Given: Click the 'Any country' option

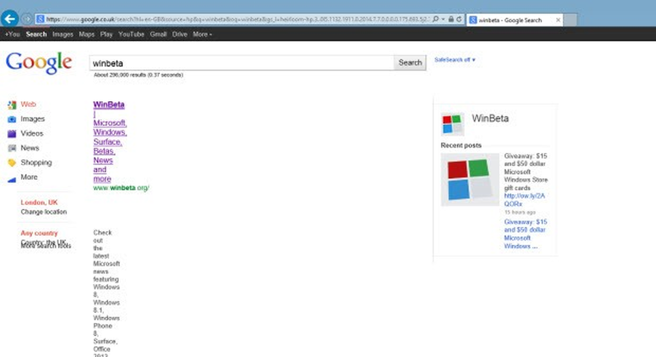Looking at the screenshot, I should point(39,233).
